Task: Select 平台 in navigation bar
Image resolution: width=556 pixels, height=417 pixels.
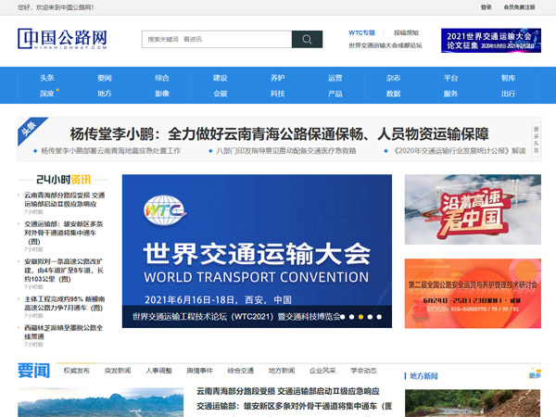Action: pyautogui.click(x=450, y=78)
